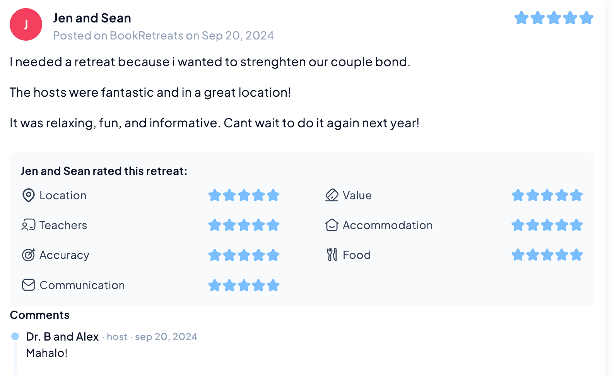Click the Mahalo! host reply text
The height and width of the screenshot is (375, 612).
tap(47, 353)
